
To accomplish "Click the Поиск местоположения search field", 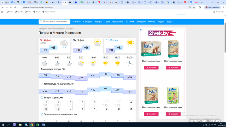I will [55, 22].
